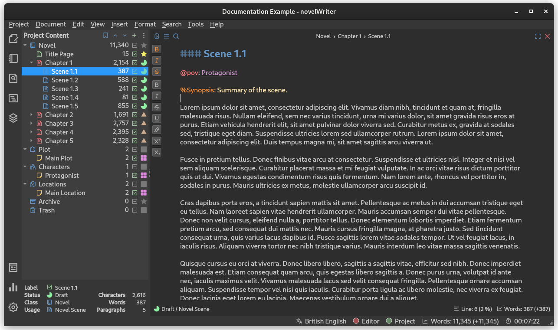Collapse the Chapter 1 folder

click(x=32, y=63)
